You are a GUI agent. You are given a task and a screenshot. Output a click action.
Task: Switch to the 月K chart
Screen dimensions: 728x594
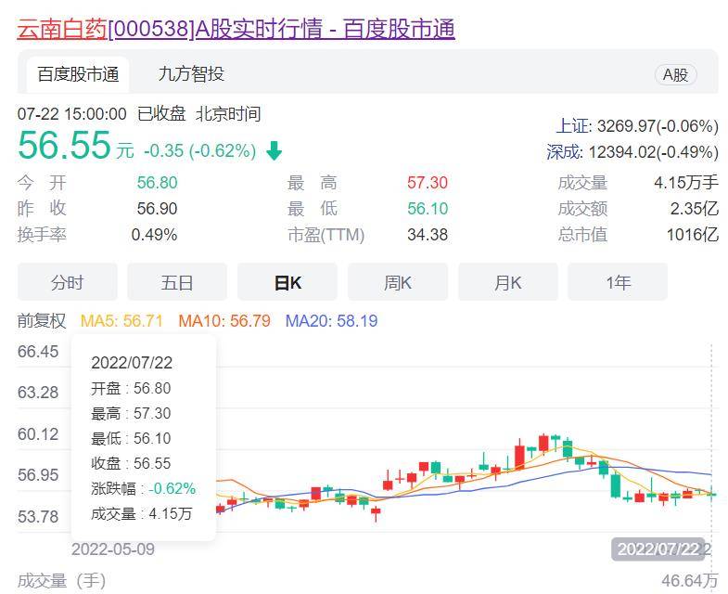coord(507,282)
